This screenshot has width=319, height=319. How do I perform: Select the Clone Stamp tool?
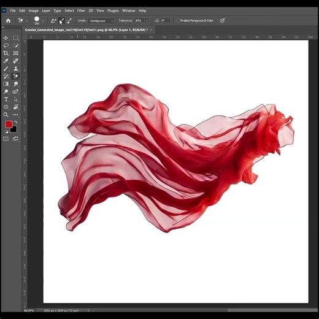(x=15, y=69)
